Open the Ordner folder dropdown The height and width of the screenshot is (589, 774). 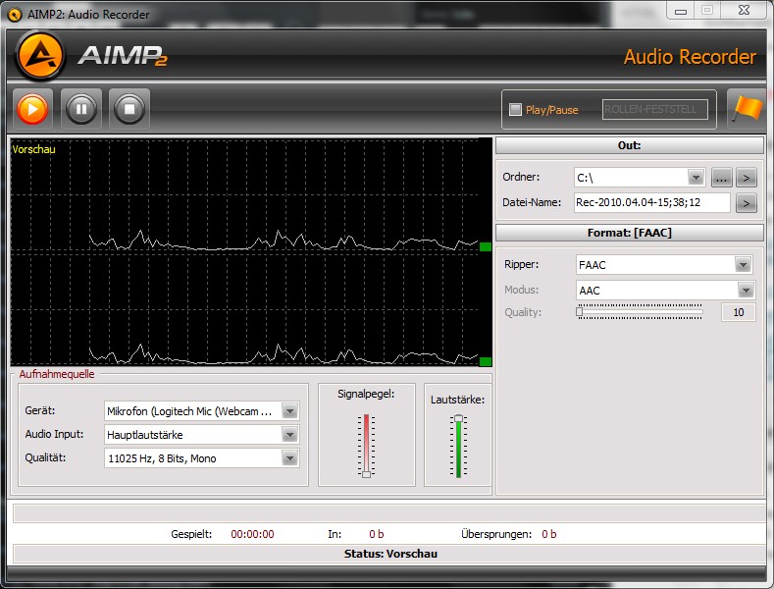pyautogui.click(x=696, y=177)
